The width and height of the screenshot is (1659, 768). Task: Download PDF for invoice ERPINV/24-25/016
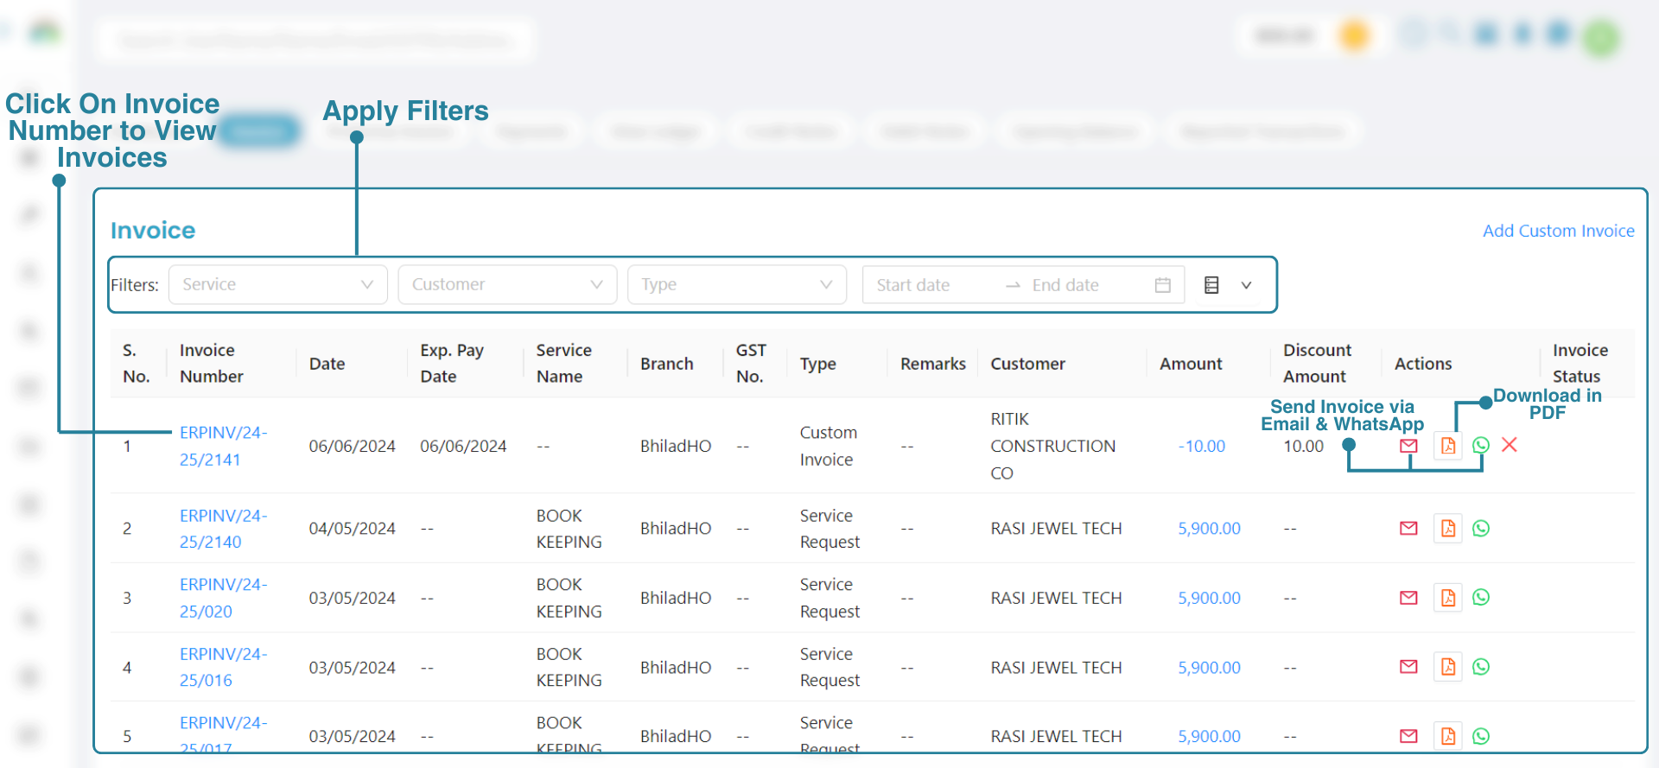click(x=1448, y=666)
